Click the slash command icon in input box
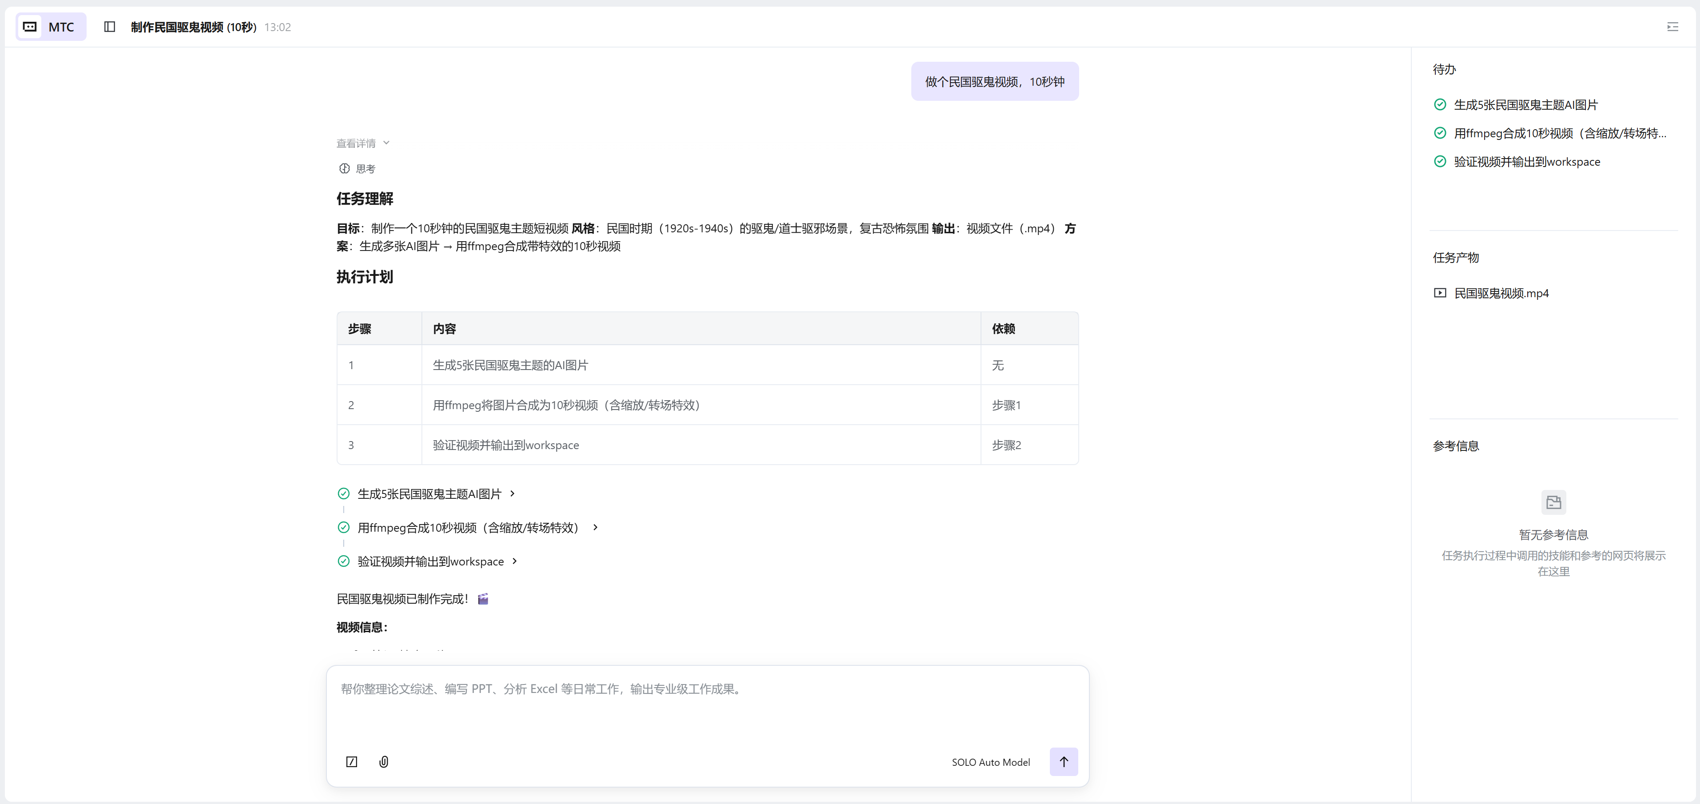1700x804 pixels. [x=352, y=762]
